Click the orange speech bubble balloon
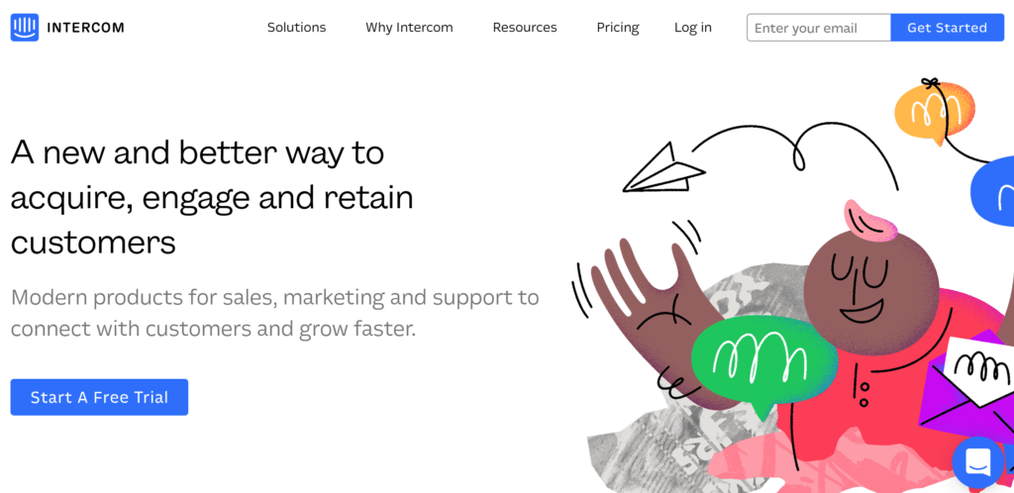1014x493 pixels. (933, 113)
